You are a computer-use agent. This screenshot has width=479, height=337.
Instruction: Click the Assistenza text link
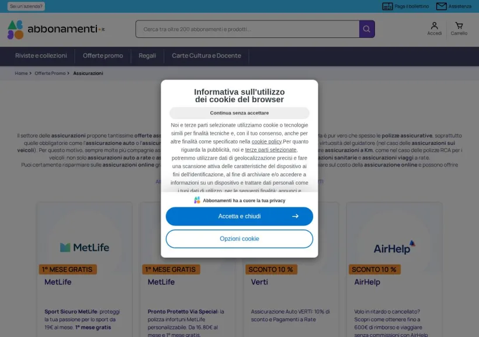pyautogui.click(x=460, y=6)
